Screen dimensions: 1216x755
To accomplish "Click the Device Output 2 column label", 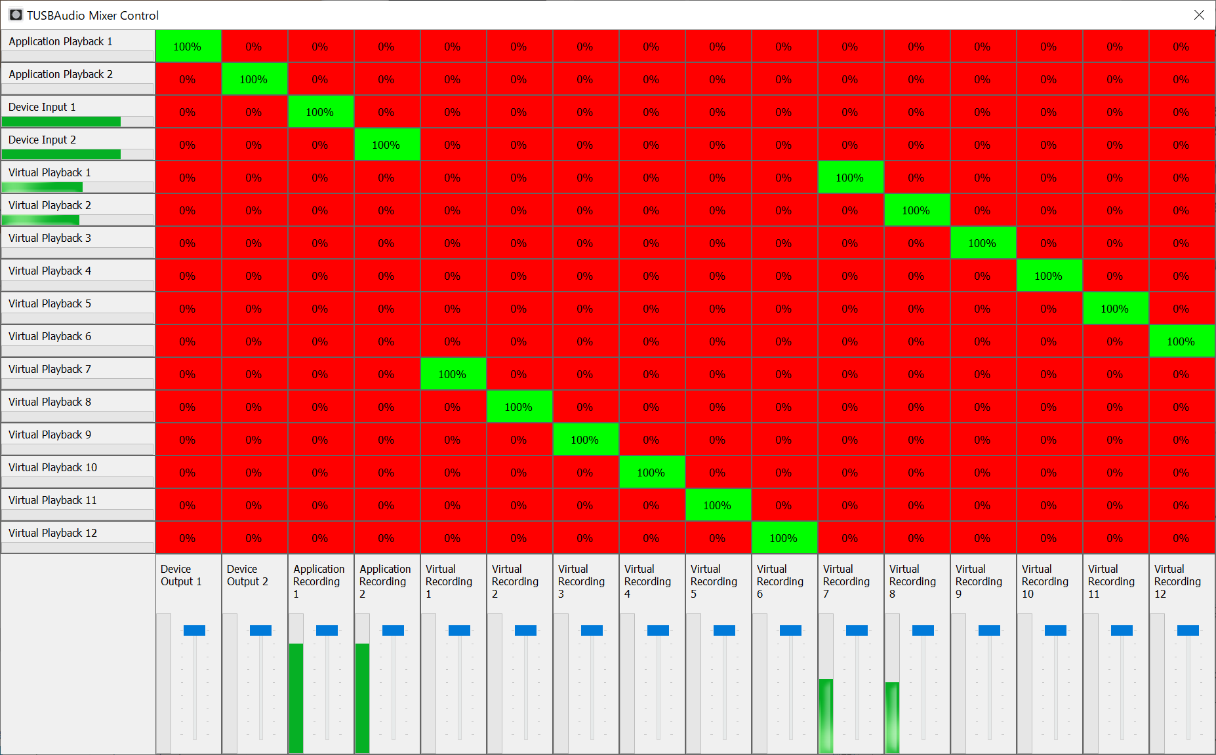I will pos(247,575).
